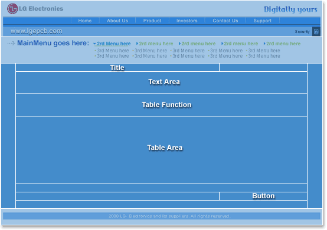Open the lower 3rd Menu here under blue 2rd Menu
327x230 pixels.
coord(113,56)
